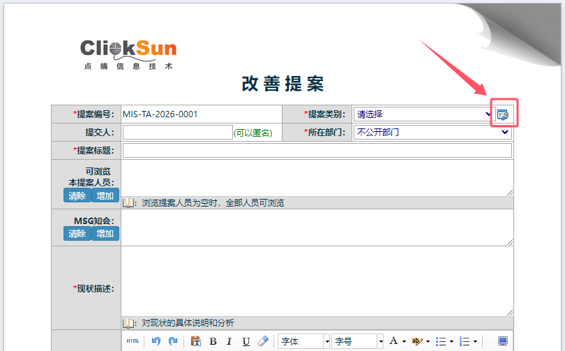
Task: Click the 提交人 text field
Action: (177, 133)
